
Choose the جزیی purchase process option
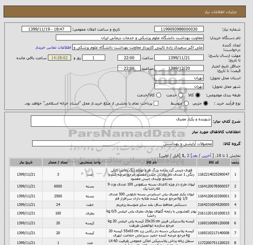[206, 103]
